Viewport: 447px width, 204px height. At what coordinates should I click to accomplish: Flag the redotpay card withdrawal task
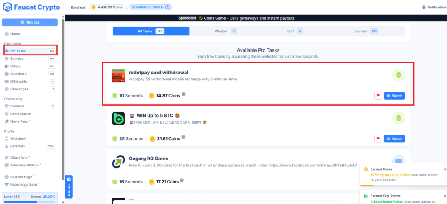378,96
